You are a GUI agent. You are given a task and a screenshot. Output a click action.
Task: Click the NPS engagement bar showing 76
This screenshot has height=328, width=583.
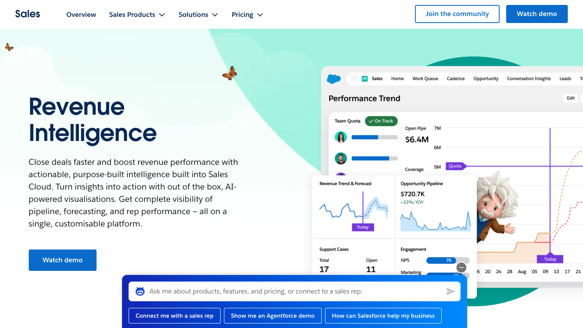[448, 260]
